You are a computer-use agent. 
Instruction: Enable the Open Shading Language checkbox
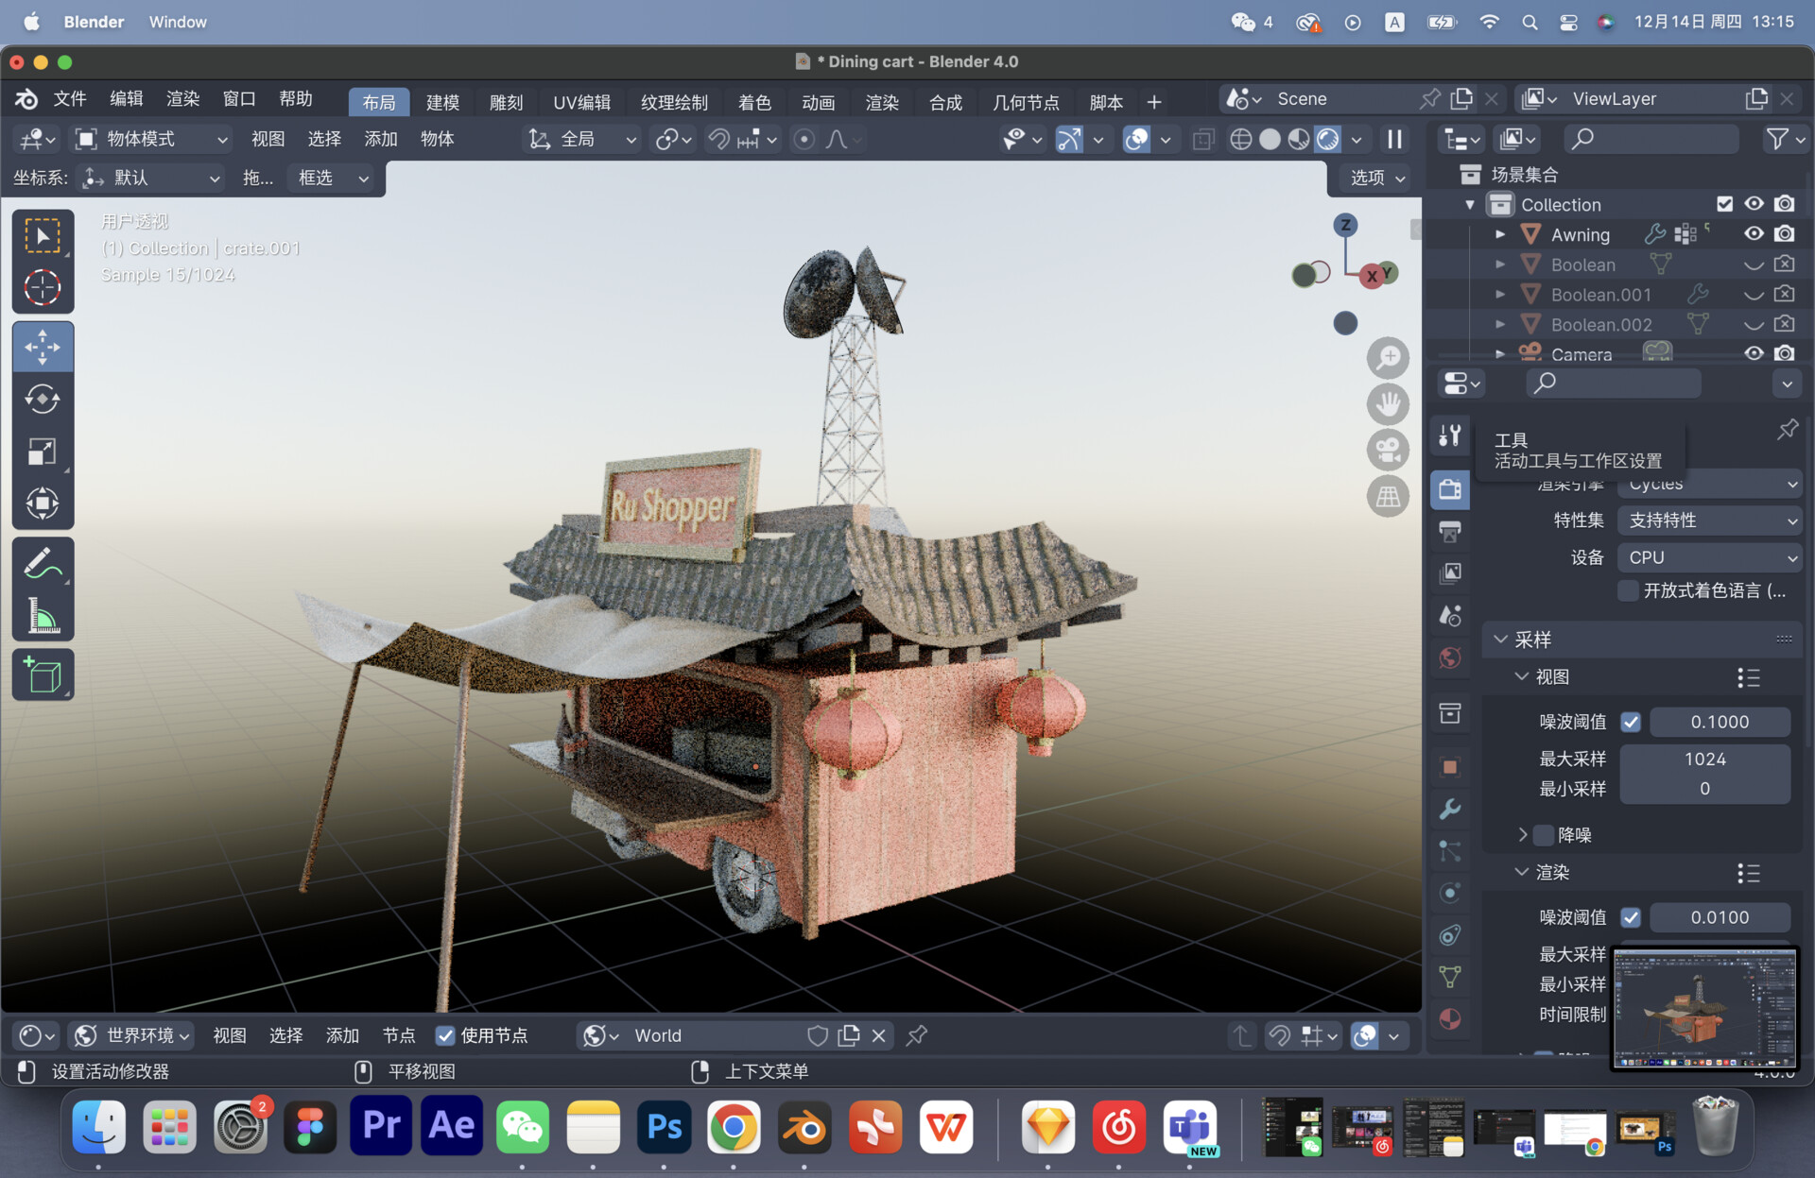tap(1628, 591)
